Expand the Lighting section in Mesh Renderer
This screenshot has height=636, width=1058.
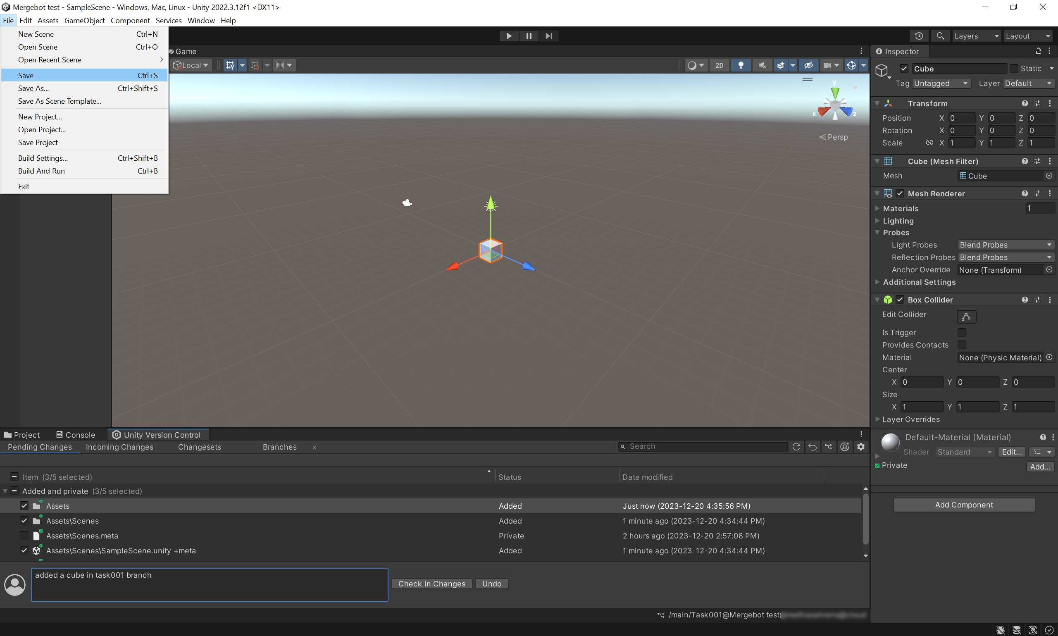(x=877, y=221)
